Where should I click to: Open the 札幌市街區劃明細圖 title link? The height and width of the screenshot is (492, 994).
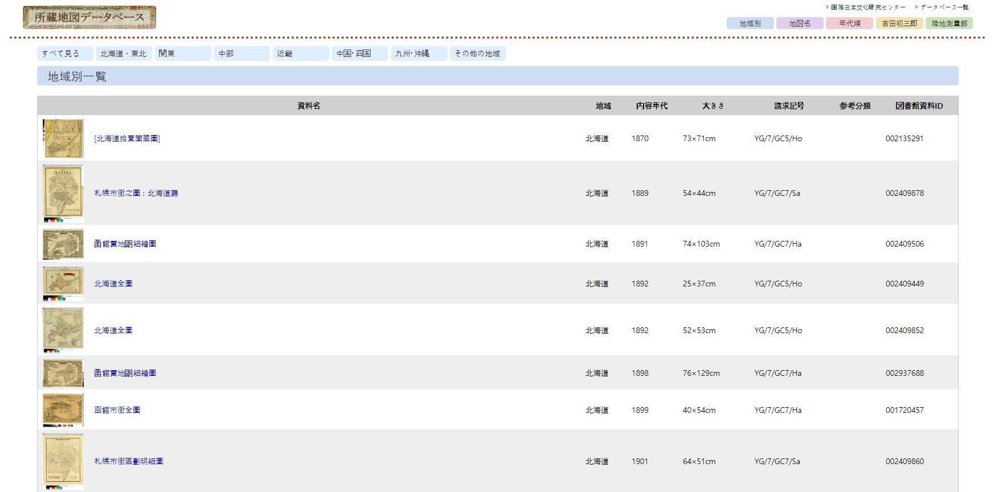pos(129,461)
